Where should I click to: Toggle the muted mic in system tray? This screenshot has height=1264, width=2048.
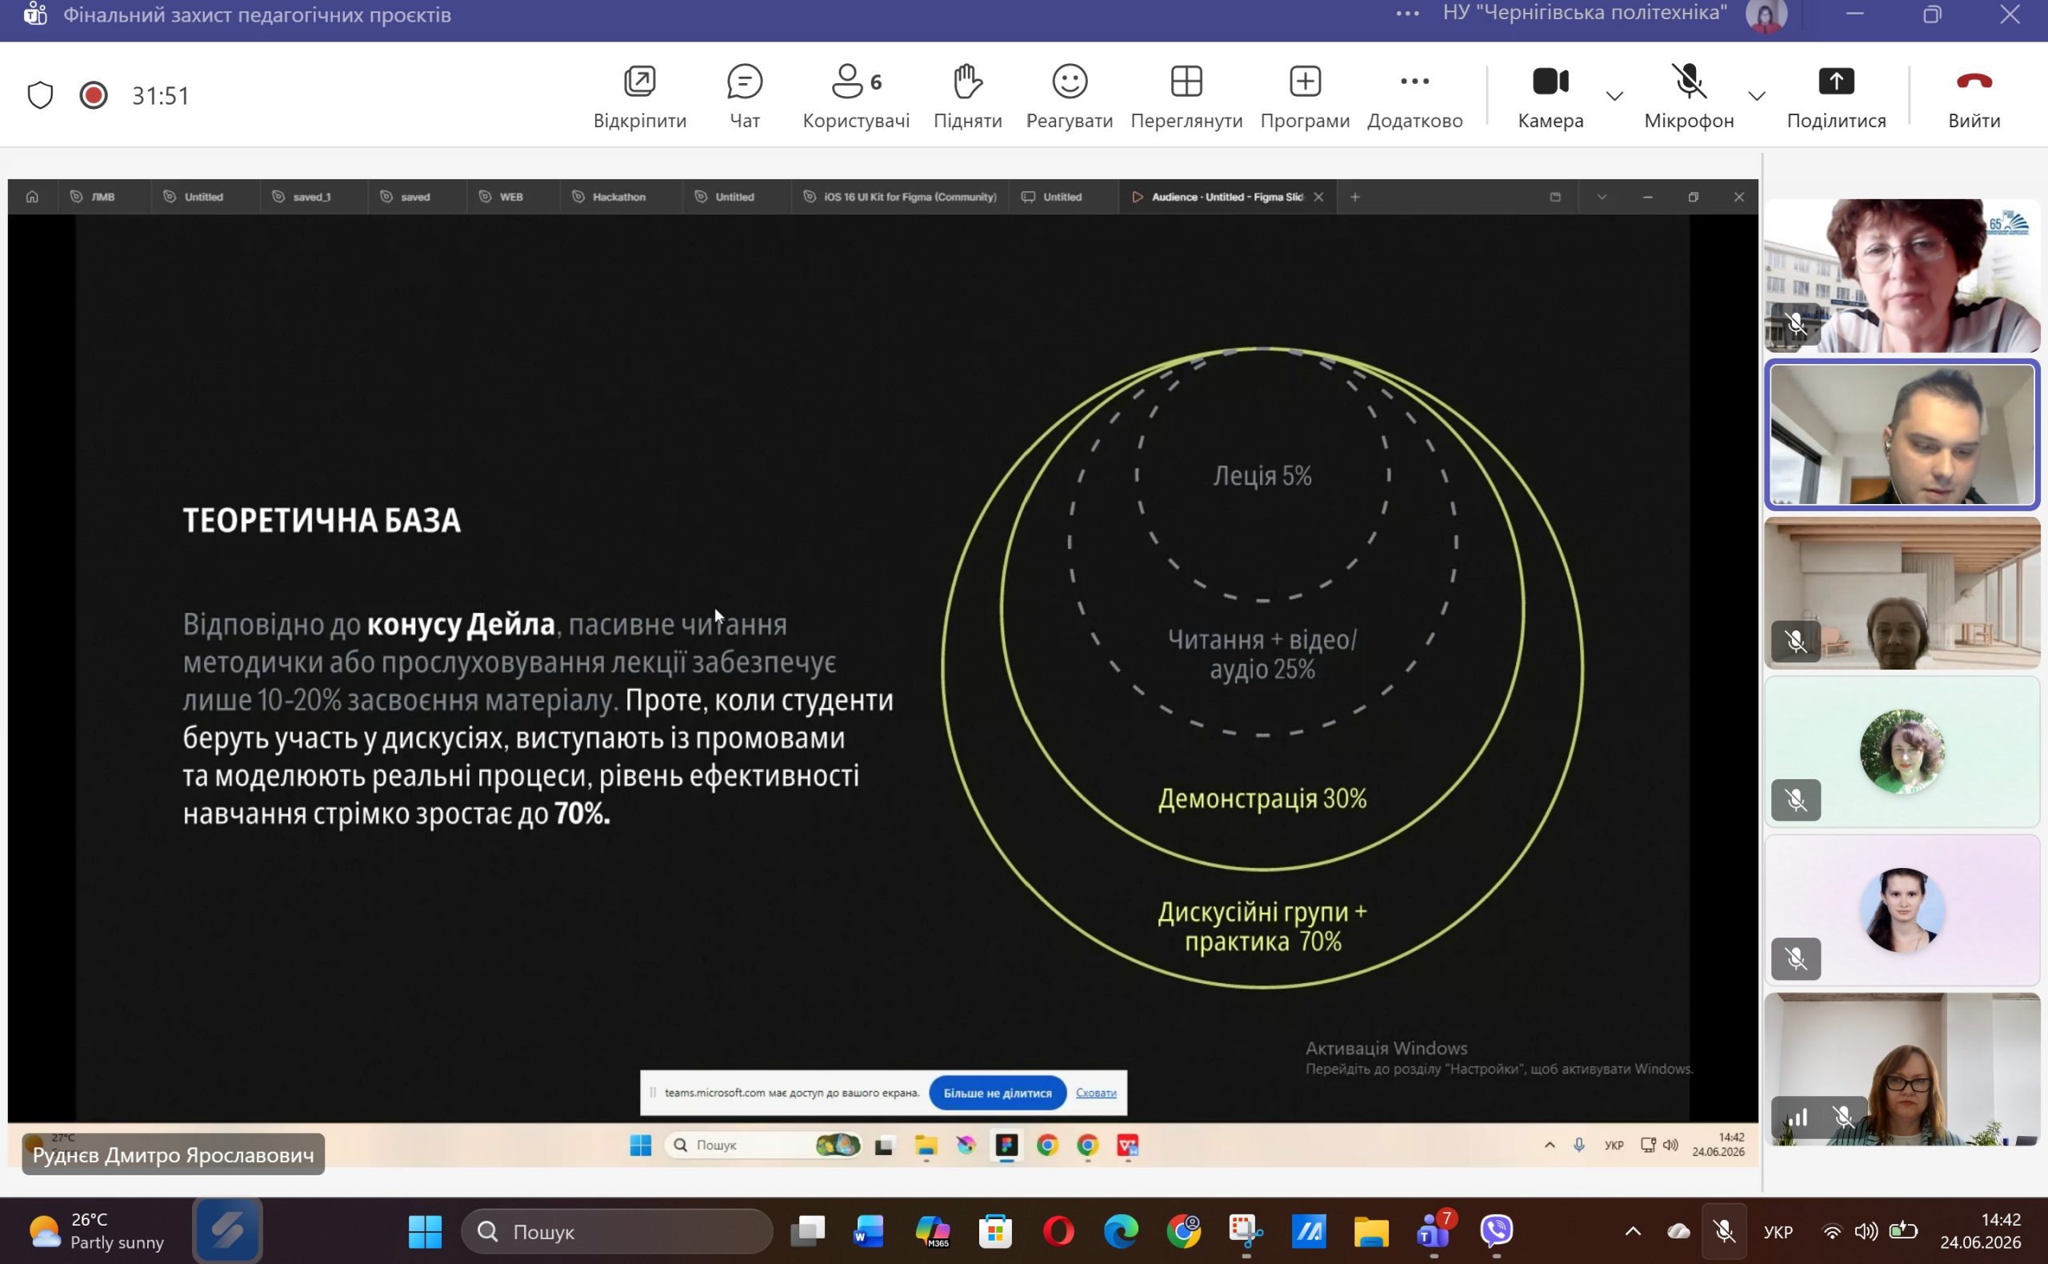[1724, 1230]
